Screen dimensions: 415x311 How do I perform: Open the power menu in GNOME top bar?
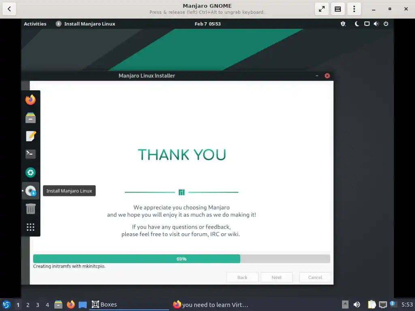tap(386, 24)
